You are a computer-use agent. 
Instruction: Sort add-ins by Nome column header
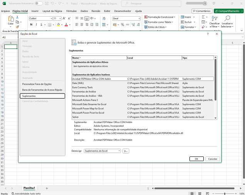99,58
